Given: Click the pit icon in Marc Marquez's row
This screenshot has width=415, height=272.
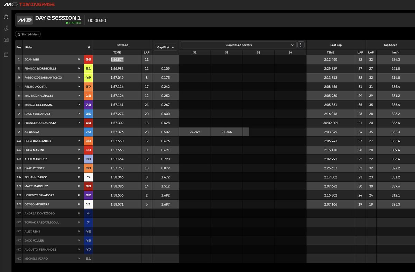Looking at the screenshot, I should tap(79, 186).
